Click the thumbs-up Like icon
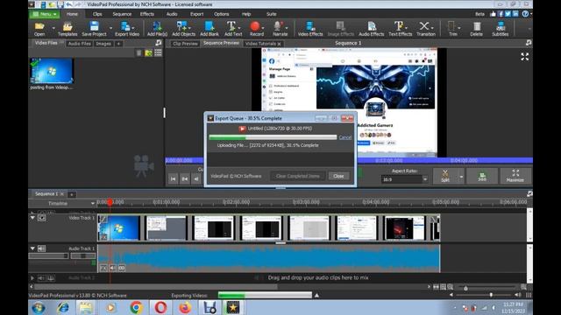This screenshot has width=561, height=315. pos(493,14)
